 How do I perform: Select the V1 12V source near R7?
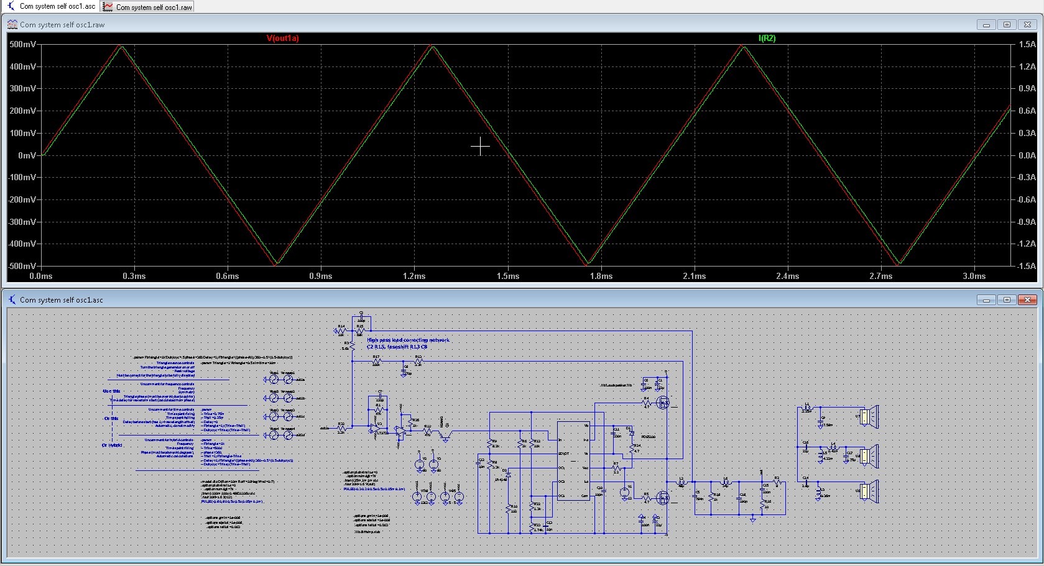625,492
